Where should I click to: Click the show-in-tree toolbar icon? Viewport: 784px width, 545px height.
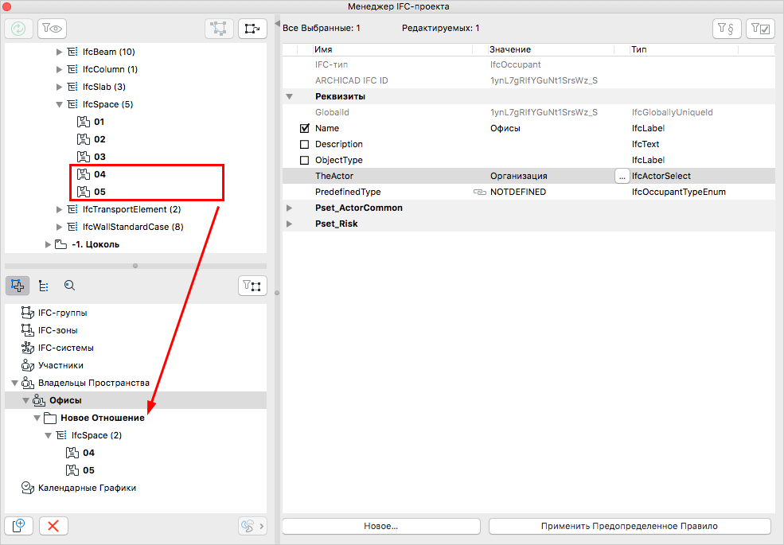click(252, 29)
